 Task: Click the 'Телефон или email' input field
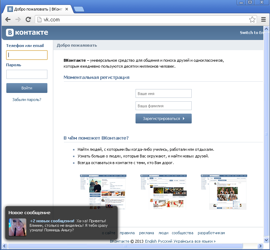click(27, 55)
